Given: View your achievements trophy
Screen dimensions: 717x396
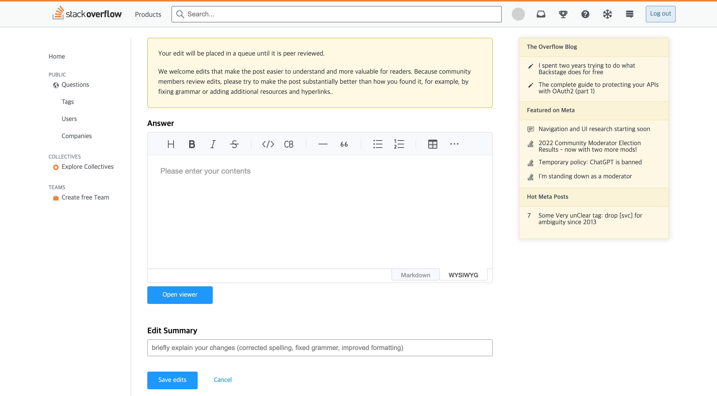Looking at the screenshot, I should click(x=563, y=14).
